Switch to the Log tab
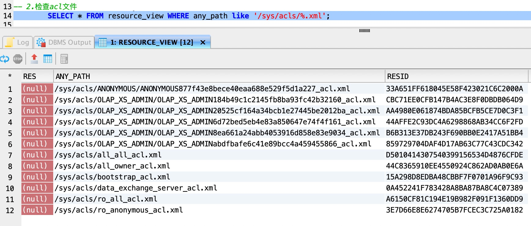Image resolution: width=531 pixels, height=226 pixels. [17, 42]
